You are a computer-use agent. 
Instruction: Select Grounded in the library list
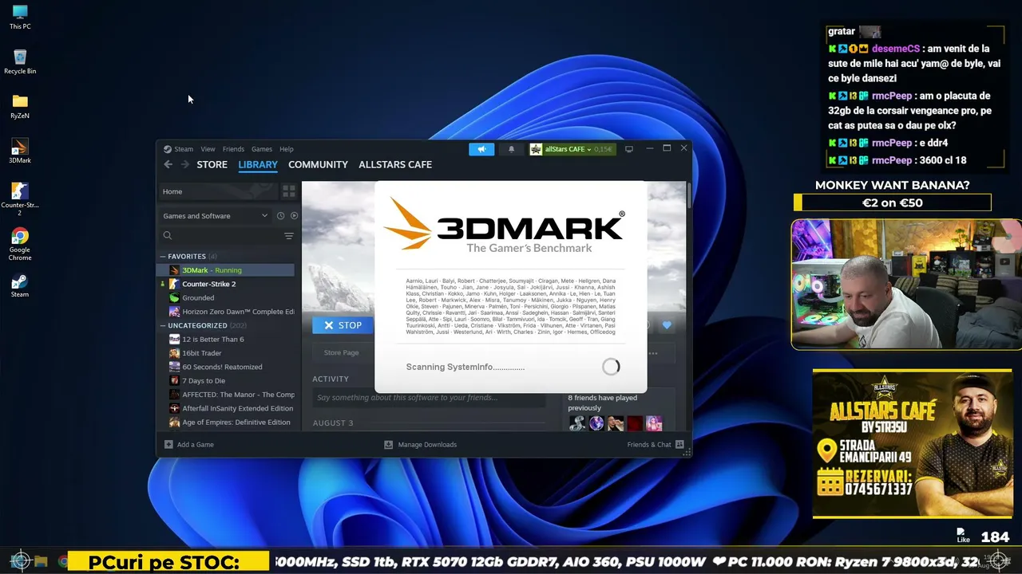pos(225,298)
